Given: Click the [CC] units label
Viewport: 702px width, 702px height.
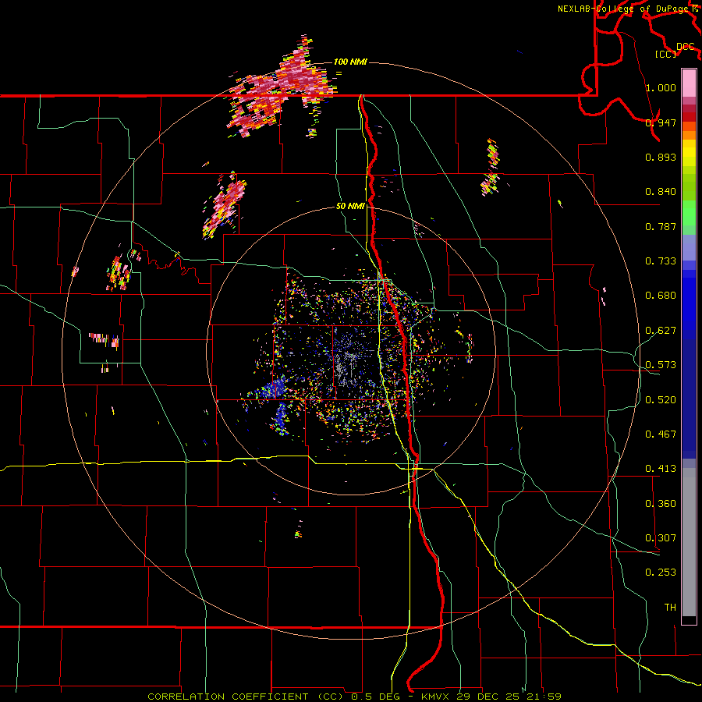Looking at the screenshot, I should [x=666, y=54].
